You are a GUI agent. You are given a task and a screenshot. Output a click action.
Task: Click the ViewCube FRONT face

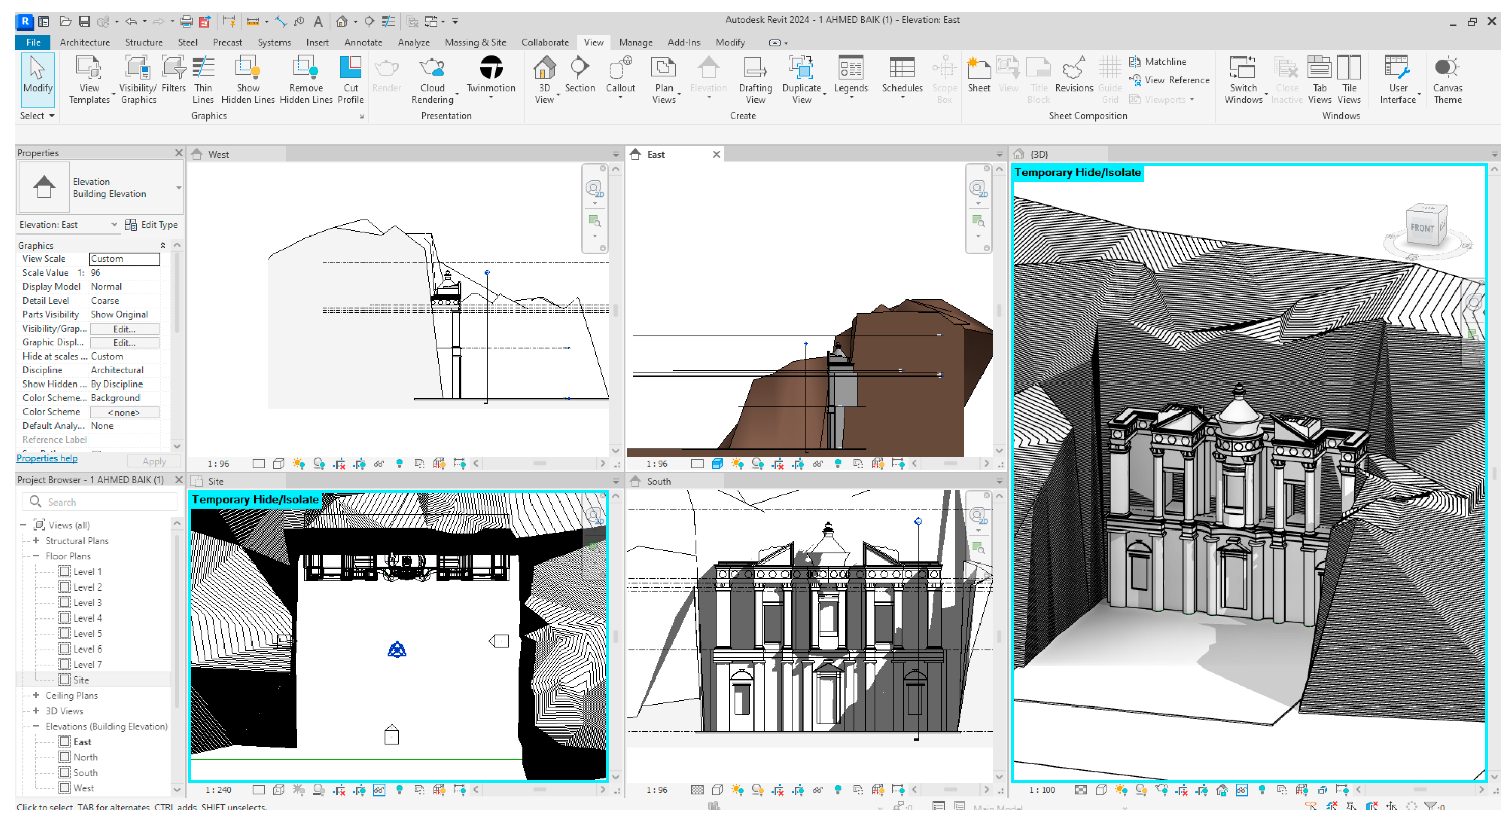pyautogui.click(x=1422, y=228)
